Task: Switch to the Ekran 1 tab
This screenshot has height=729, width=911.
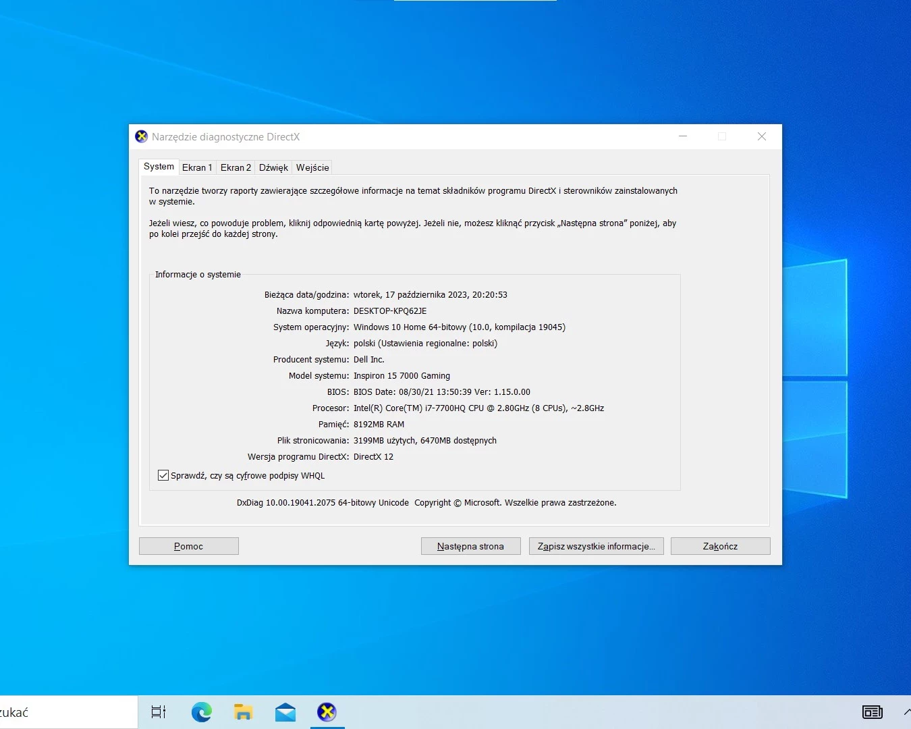Action: point(197,167)
